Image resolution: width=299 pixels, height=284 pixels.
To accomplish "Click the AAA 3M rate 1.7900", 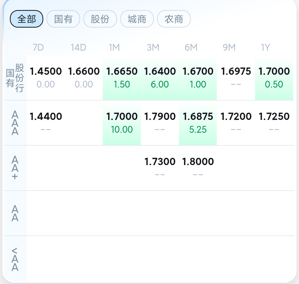I will 160,117.
